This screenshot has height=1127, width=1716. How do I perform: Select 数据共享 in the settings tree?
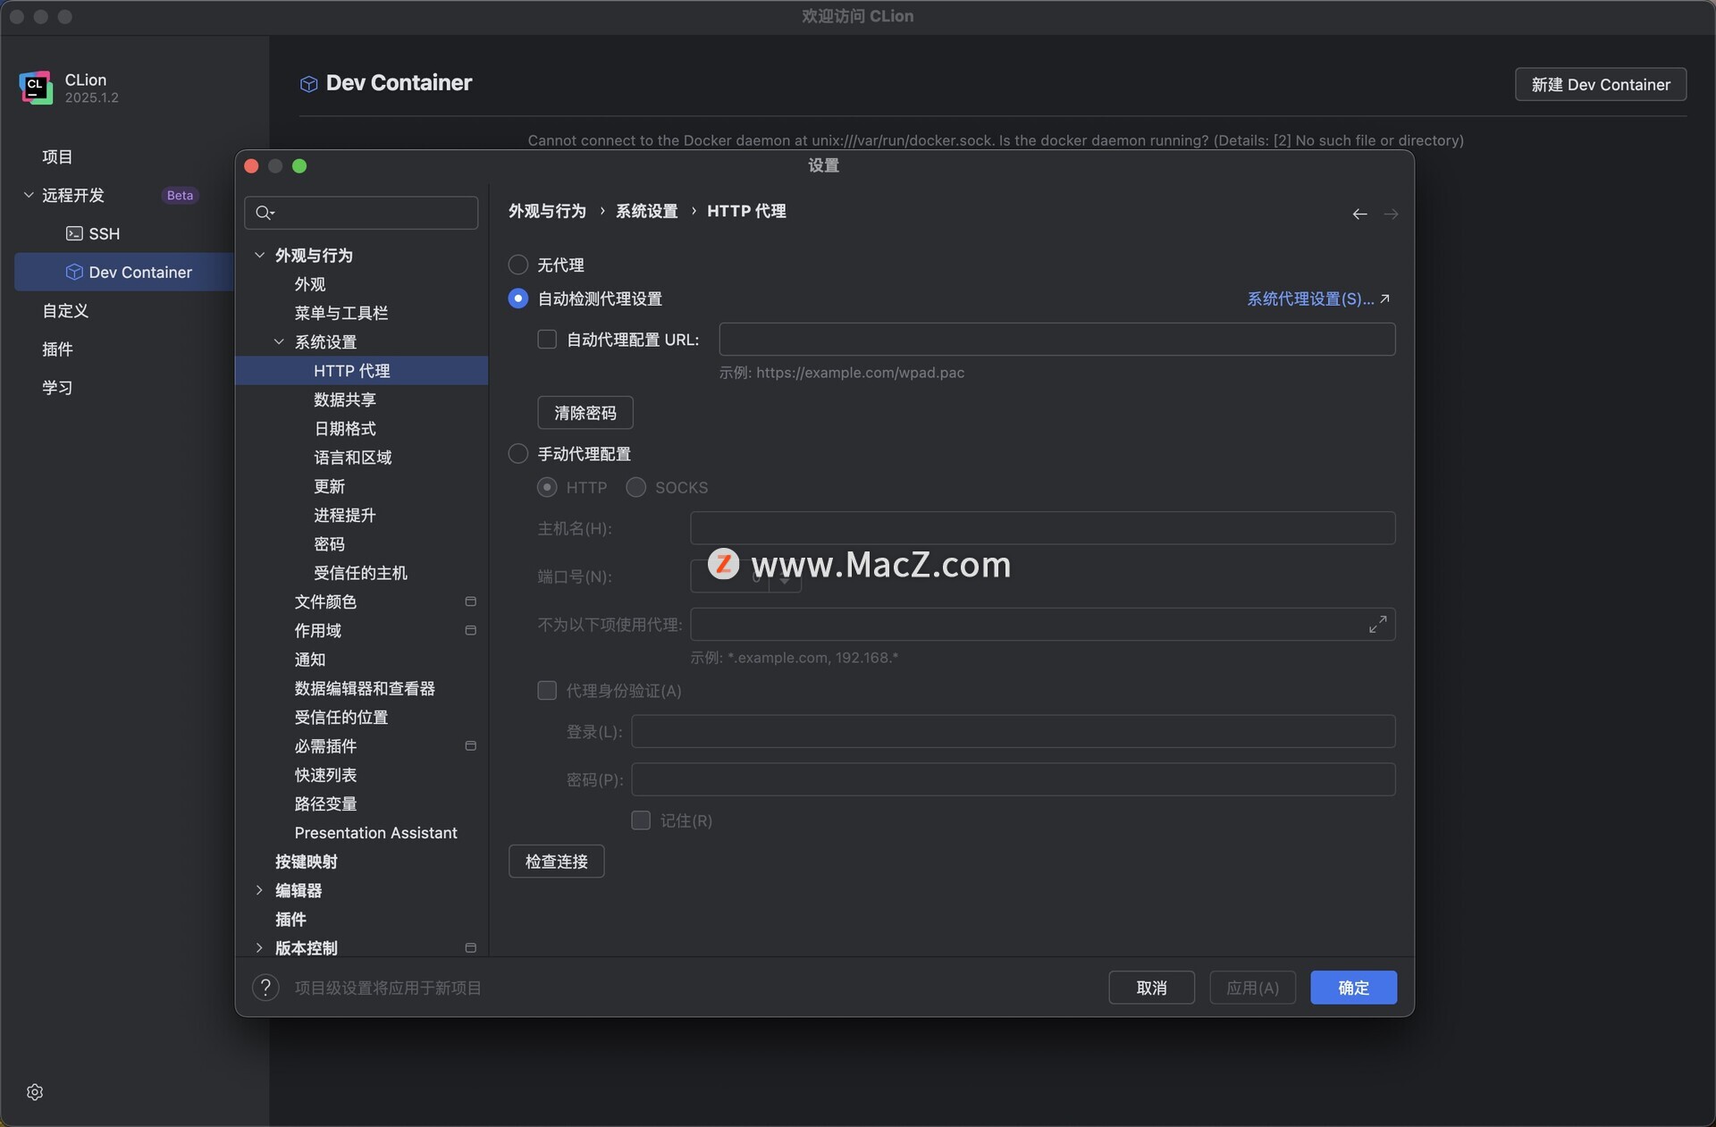[x=345, y=399]
